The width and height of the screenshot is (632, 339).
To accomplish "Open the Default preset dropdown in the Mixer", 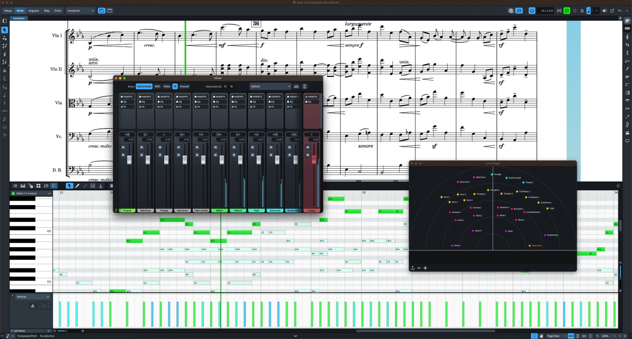I will pos(270,86).
